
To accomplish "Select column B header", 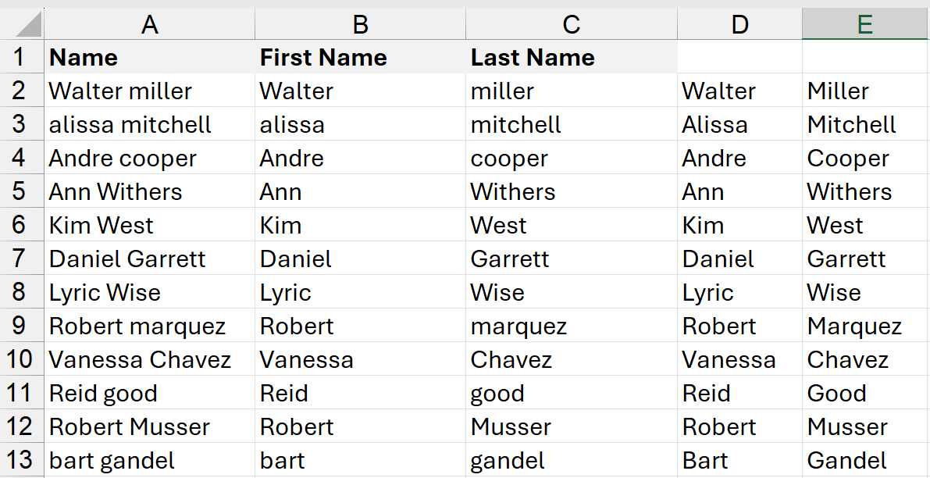I will (x=360, y=25).
